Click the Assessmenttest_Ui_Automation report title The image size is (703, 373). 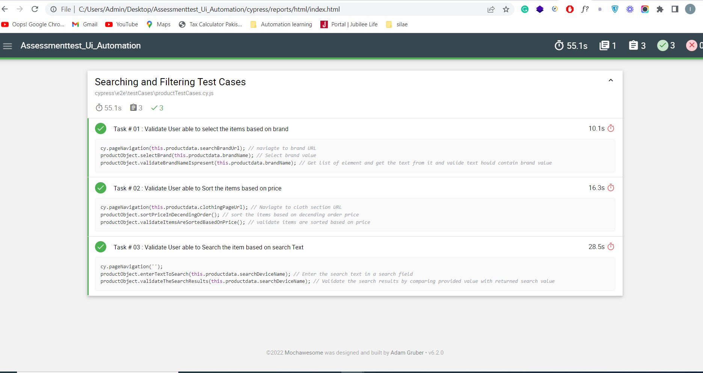click(x=81, y=45)
